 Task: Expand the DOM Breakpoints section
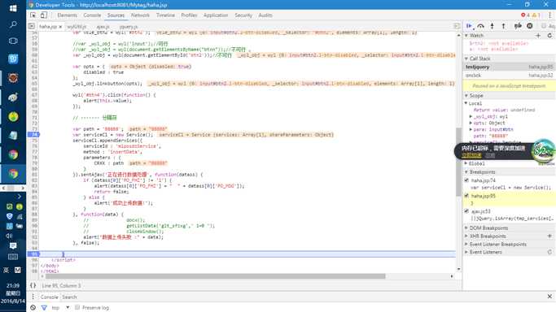pos(466,227)
